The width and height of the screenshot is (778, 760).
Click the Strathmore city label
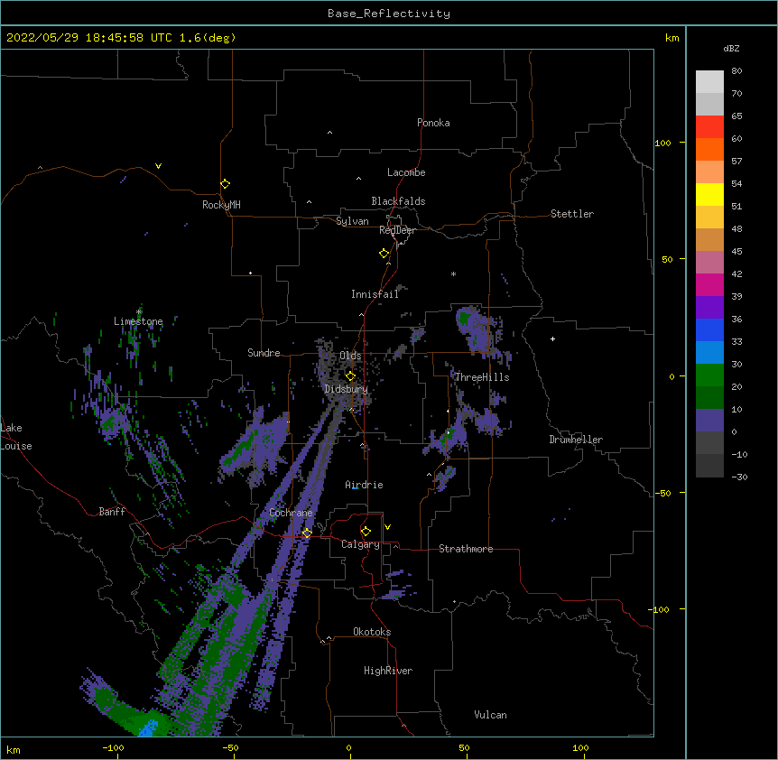[466, 549]
